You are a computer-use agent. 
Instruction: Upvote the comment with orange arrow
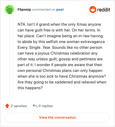(x=7, y=106)
